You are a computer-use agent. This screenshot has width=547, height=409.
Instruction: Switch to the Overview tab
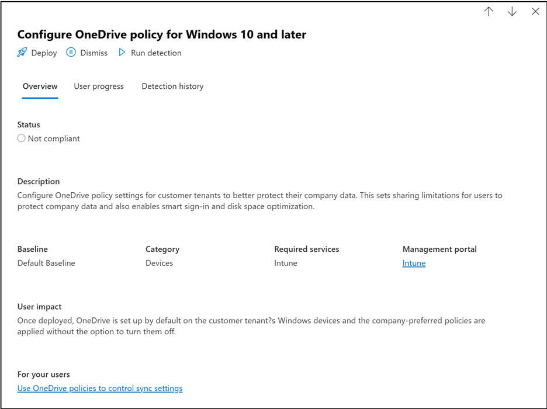40,86
